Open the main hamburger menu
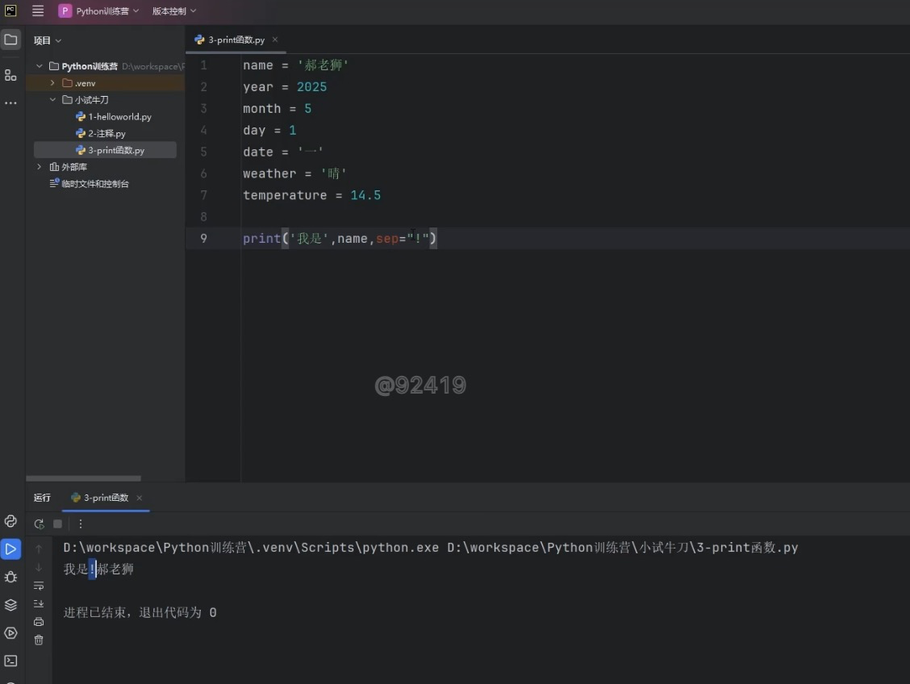Viewport: 910px width, 684px height. [38, 11]
